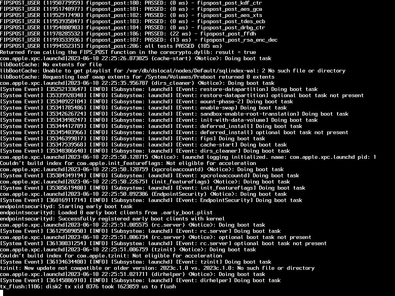Click the blinking cursor block at bottom
Image resolution: width=395 pixels, height=296 pixels.
click(x=2, y=293)
